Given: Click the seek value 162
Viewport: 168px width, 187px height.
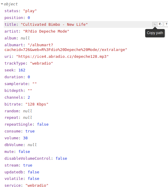Looking at the screenshot, I should click(22, 70).
